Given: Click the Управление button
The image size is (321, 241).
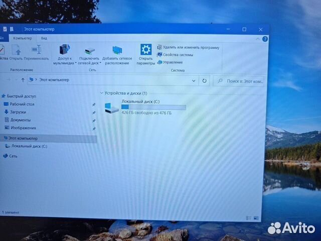Looking at the screenshot, I should coord(170,62).
